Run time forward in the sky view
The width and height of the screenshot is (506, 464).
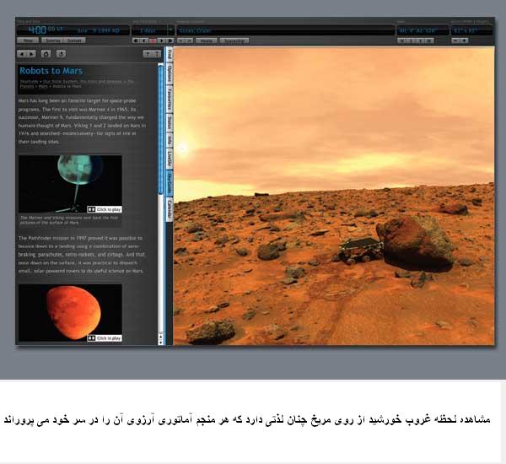[x=162, y=40]
